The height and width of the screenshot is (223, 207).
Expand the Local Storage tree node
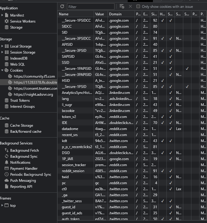tap(2, 46)
